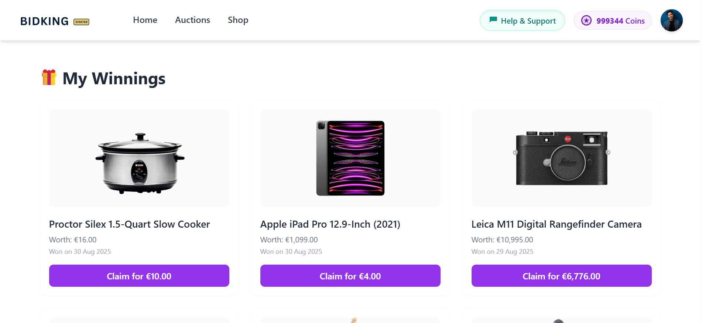Image resolution: width=702 pixels, height=323 pixels.
Task: View the 999344 Coins balance
Action: (620, 21)
